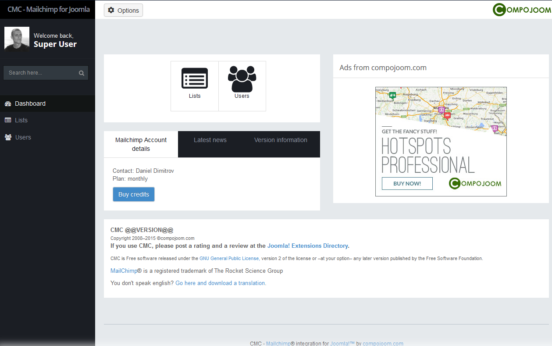Viewport: 552px width, 346px height.
Task: Open Joomla! Extensions Directory link
Action: pos(307,246)
